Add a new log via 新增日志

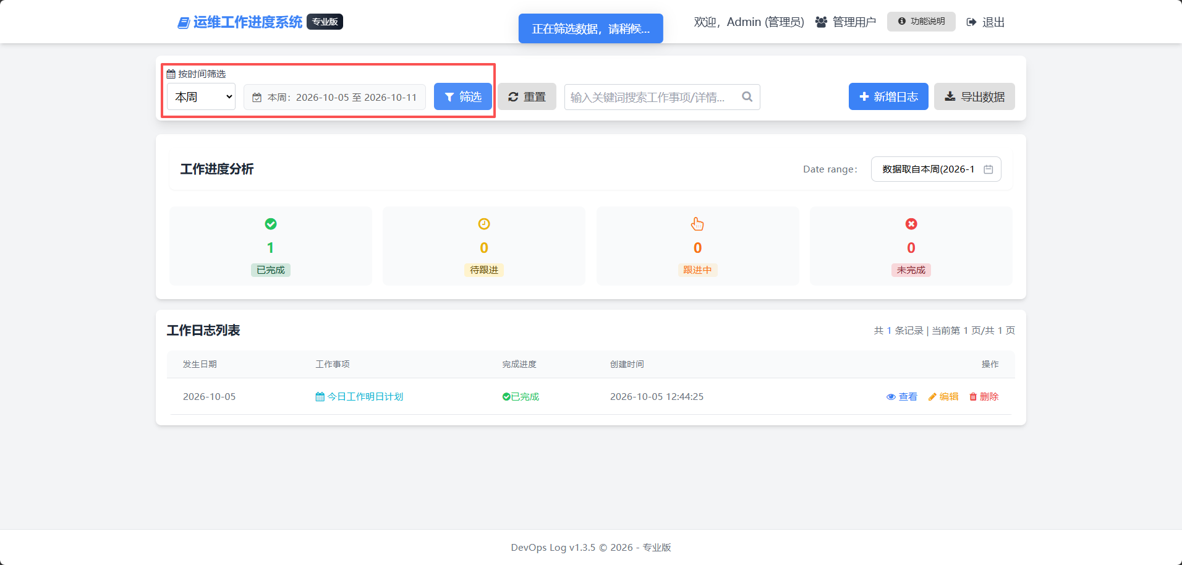click(x=888, y=96)
